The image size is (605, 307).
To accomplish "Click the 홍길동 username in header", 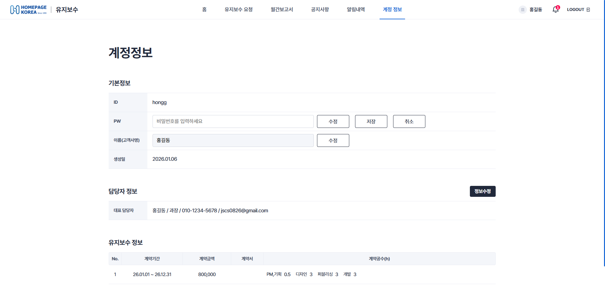I will (x=536, y=10).
